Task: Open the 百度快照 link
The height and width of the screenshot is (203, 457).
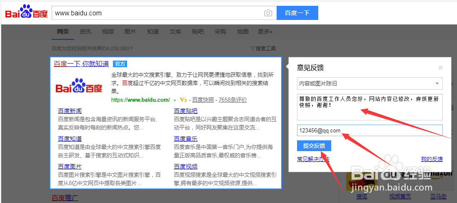Action: tap(203, 100)
